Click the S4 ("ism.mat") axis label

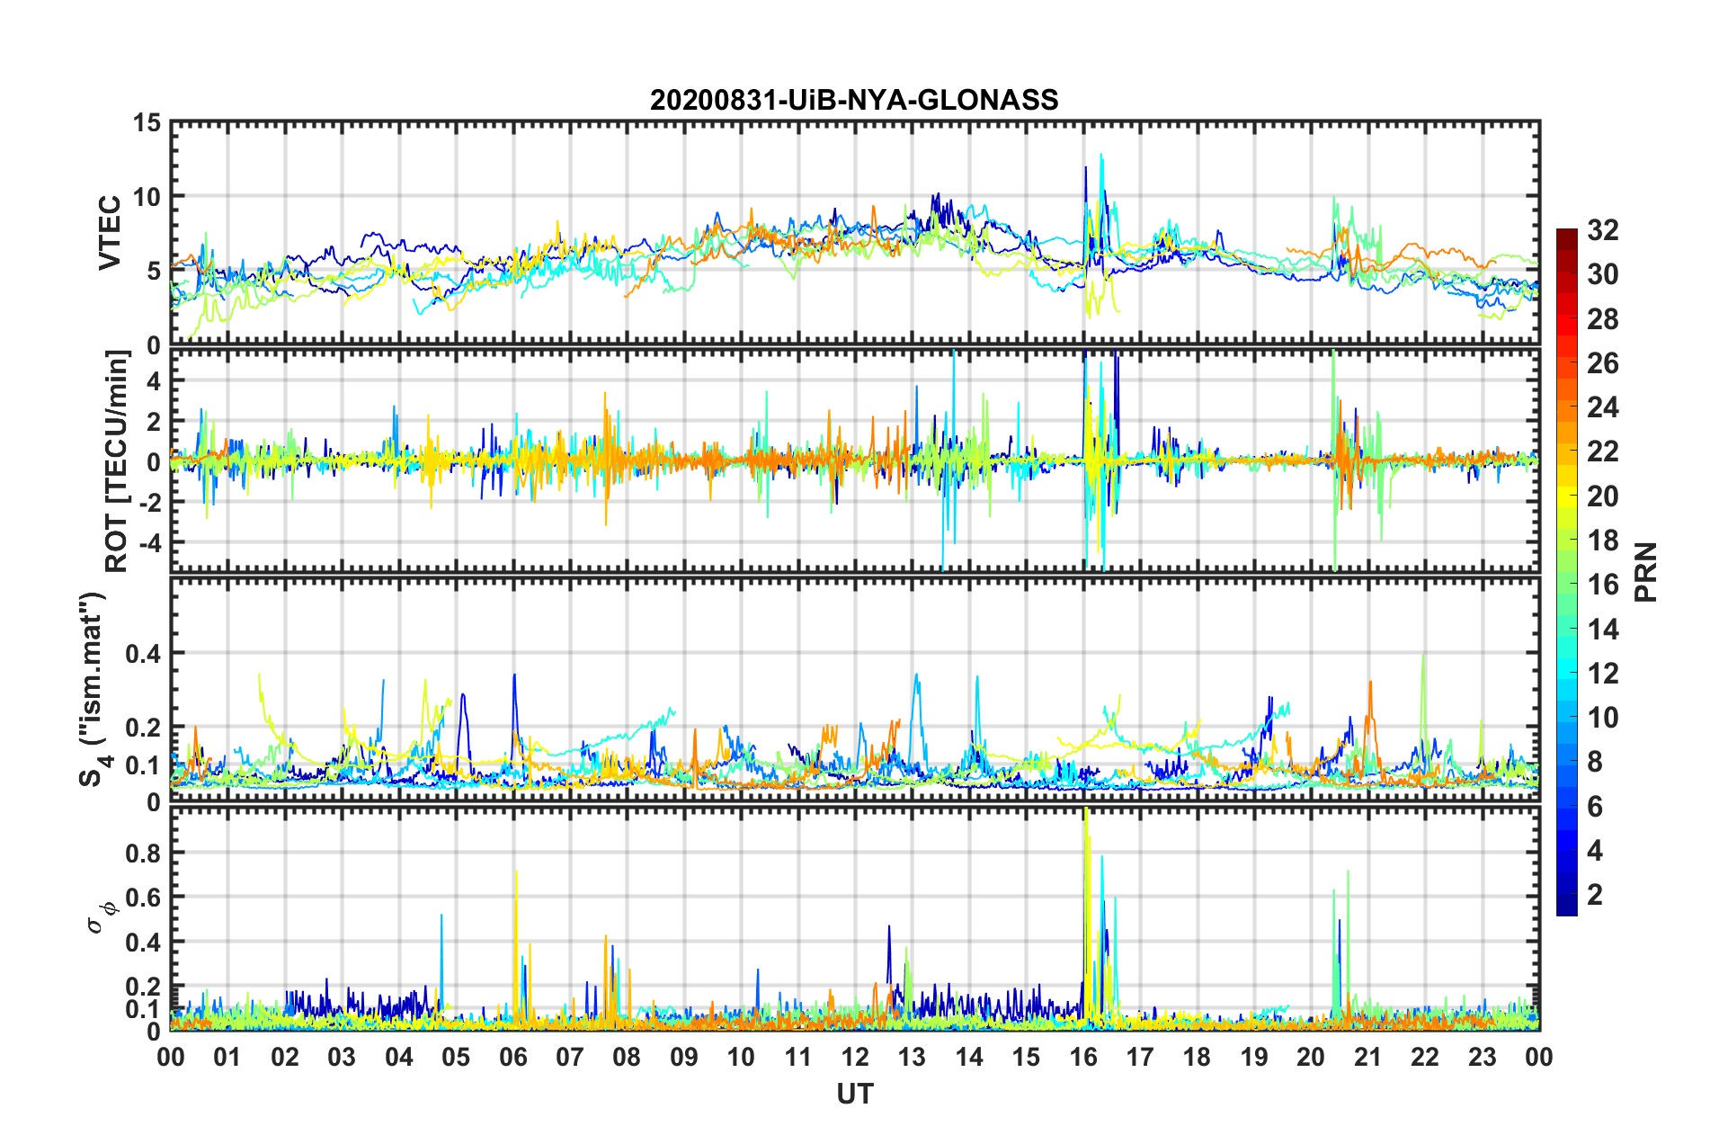[94, 689]
